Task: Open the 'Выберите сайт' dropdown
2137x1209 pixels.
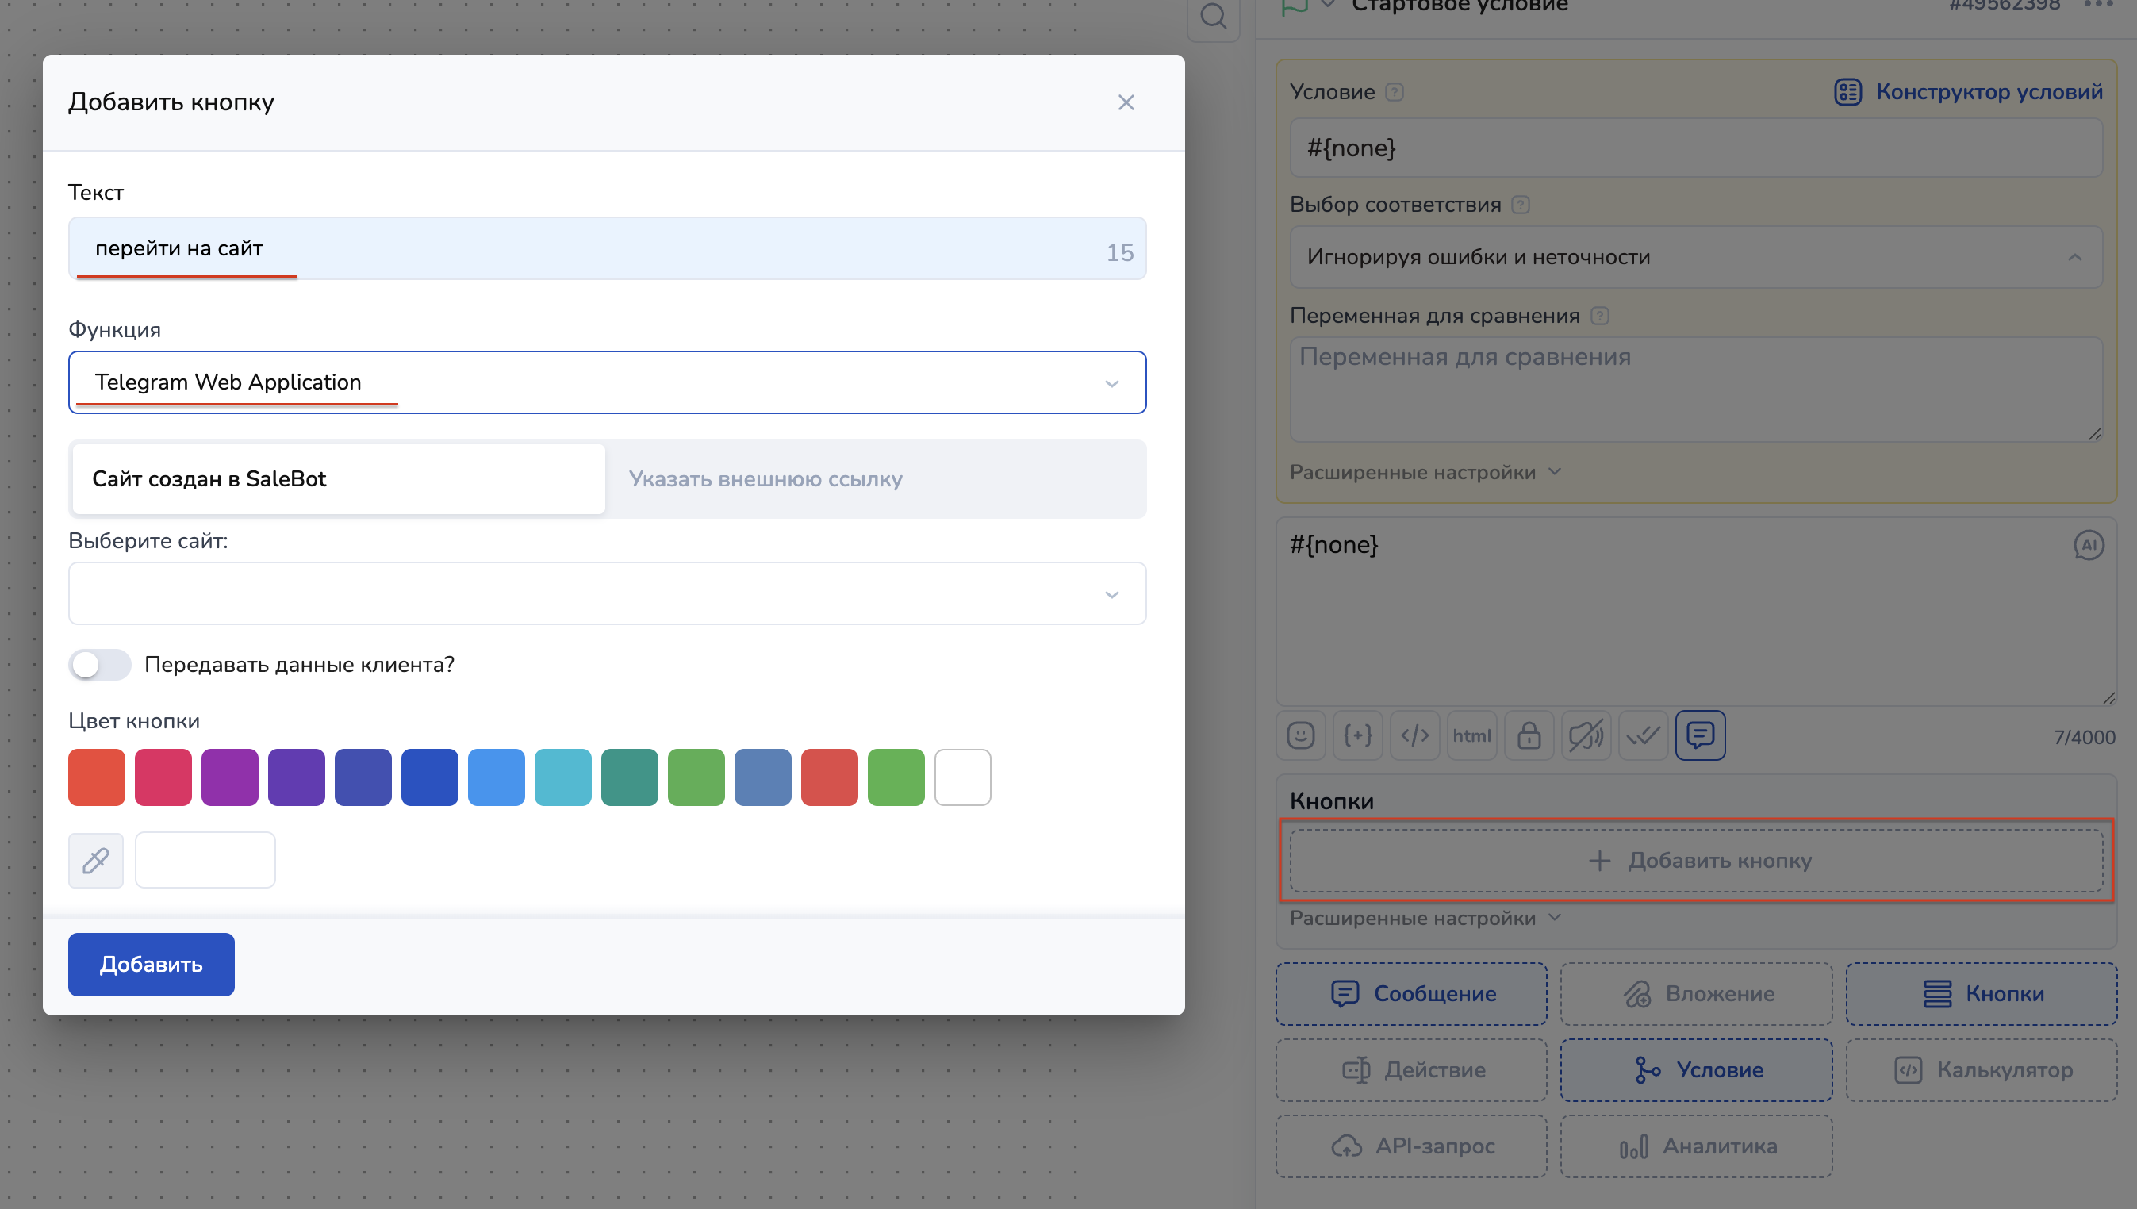Action: 607,593
